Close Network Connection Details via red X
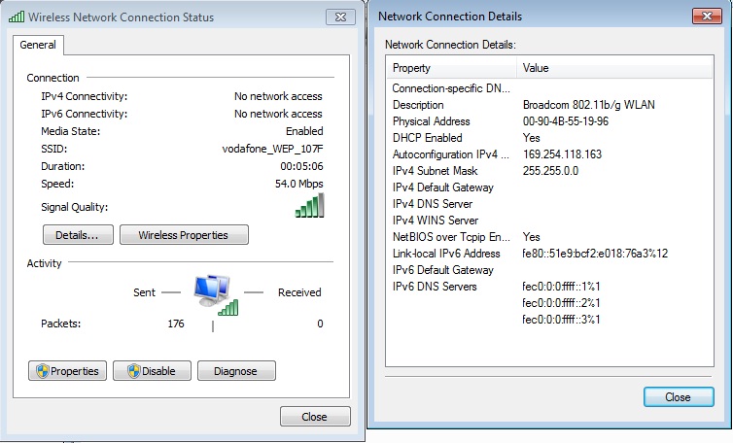Screen dimensions: 733x443 704,17
